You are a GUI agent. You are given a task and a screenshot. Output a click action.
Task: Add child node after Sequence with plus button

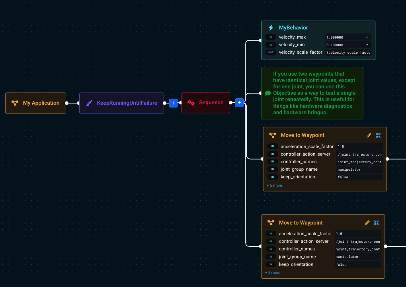coord(239,103)
